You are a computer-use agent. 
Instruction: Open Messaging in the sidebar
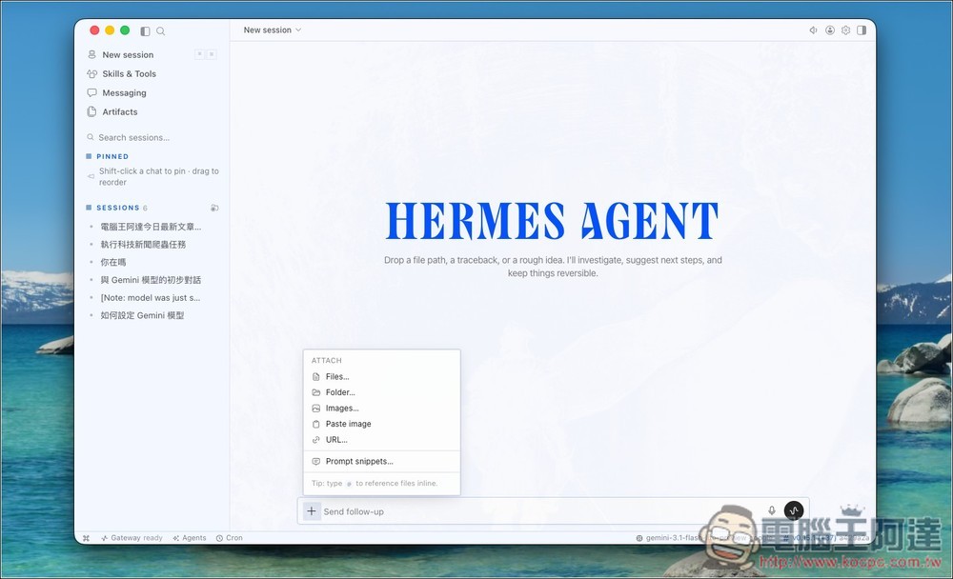tap(124, 93)
